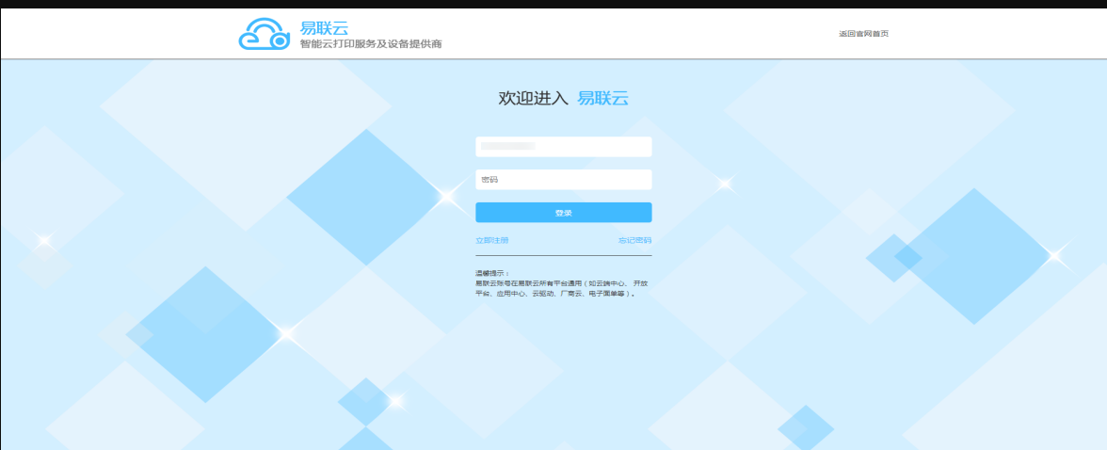Open the 忘记密码 link
1107x450 pixels.
click(634, 240)
